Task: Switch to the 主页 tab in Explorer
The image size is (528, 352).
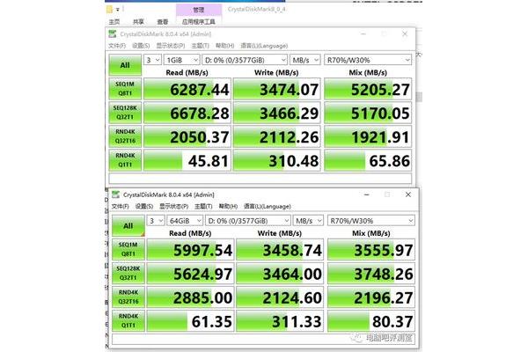Action: 114,22
